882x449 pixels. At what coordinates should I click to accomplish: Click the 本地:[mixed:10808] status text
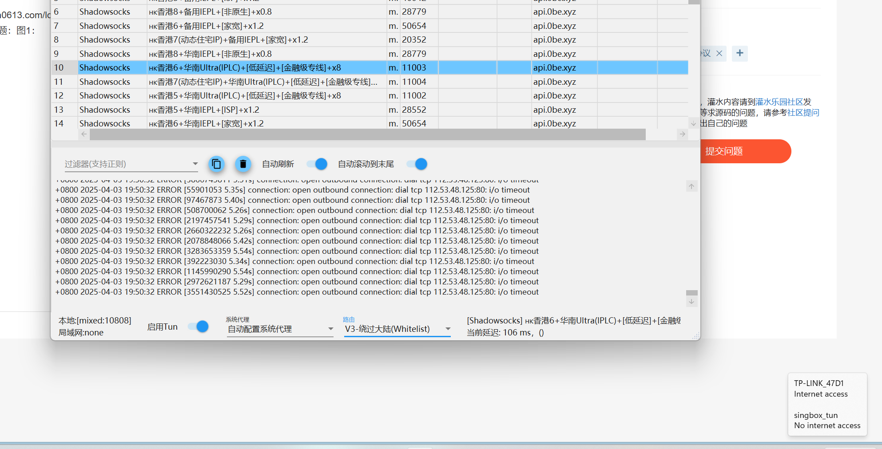[95, 320]
